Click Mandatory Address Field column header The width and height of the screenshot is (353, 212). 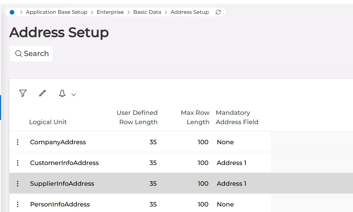[237, 117]
